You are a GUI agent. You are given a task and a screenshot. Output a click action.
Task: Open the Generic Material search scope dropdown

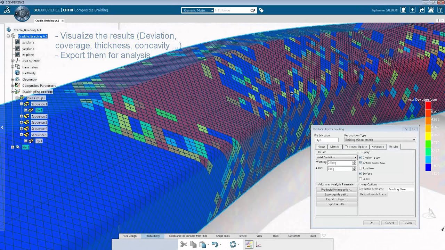pos(197,10)
